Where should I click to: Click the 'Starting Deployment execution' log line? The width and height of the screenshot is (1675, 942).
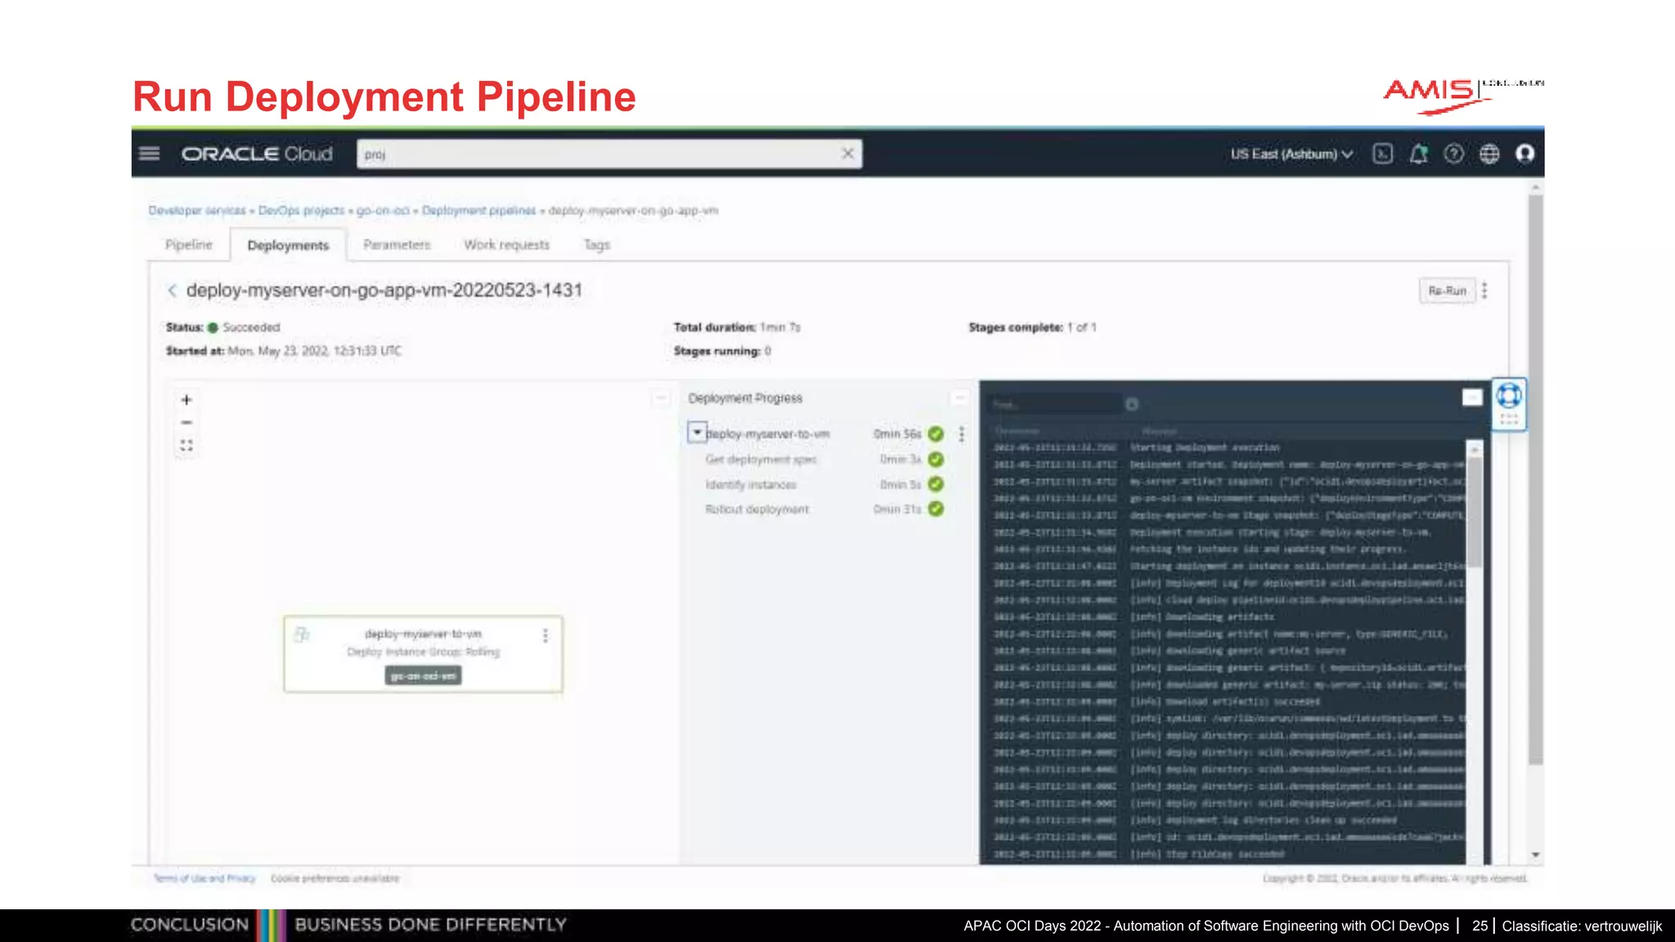tap(1205, 447)
